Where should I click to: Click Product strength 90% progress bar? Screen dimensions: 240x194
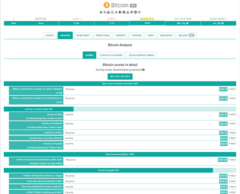pyautogui.click(x=120, y=170)
